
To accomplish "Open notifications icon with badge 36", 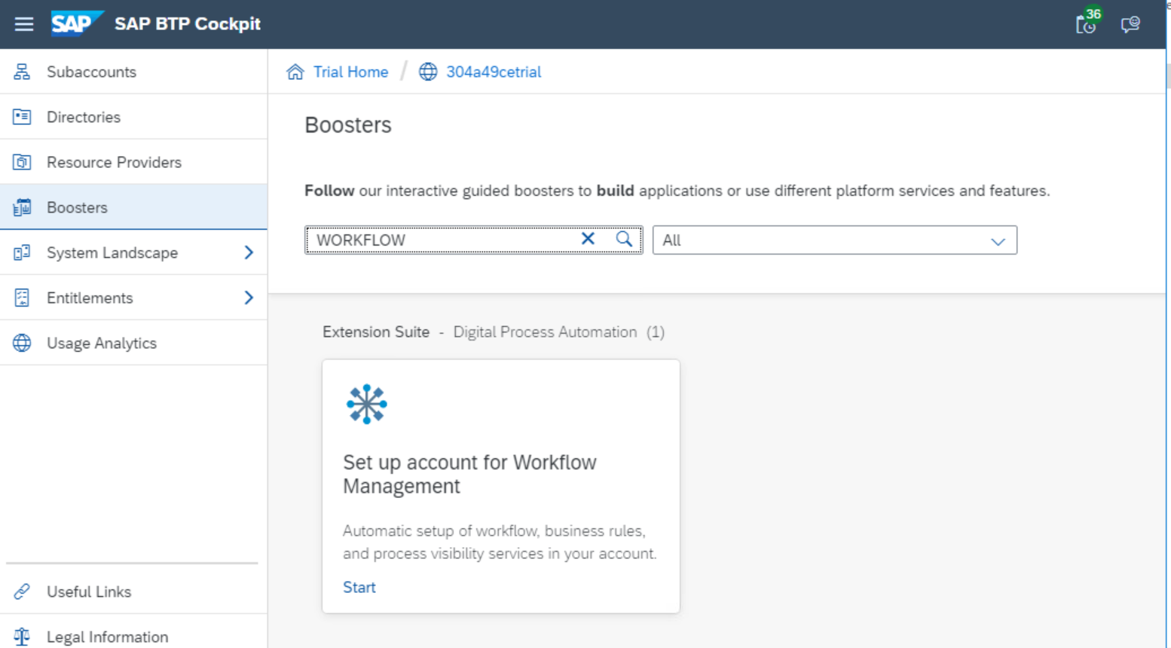I will (1087, 23).
